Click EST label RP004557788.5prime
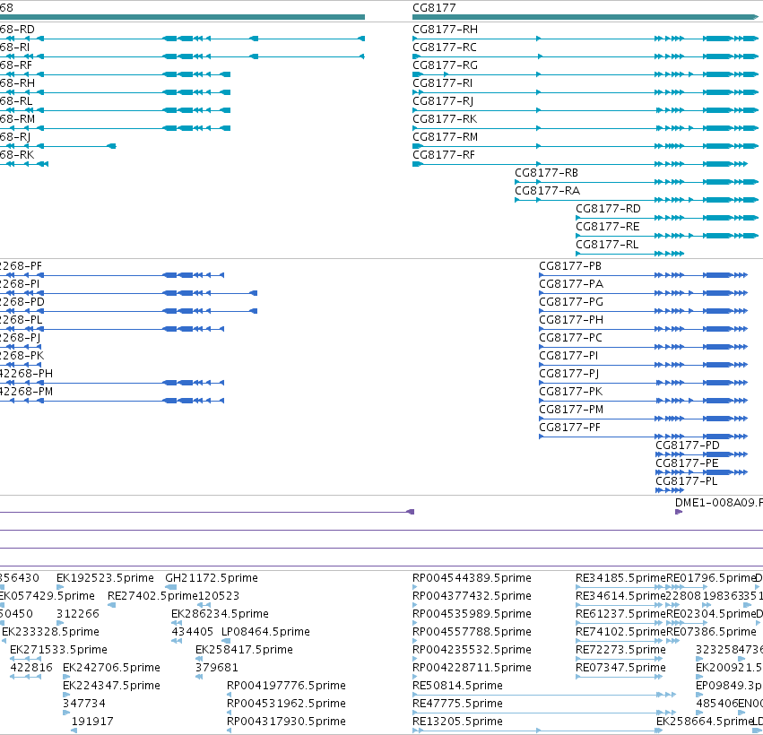 tap(472, 632)
